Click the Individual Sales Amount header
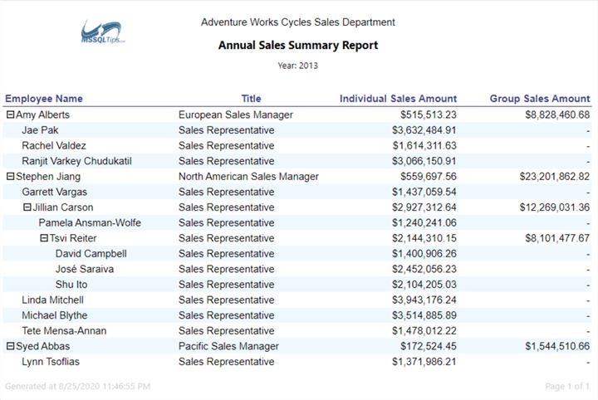 [x=398, y=99]
